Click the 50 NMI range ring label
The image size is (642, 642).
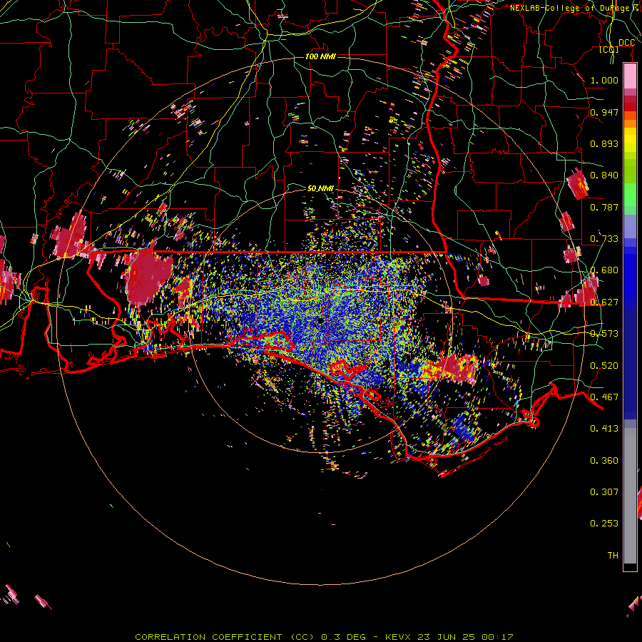(x=320, y=188)
